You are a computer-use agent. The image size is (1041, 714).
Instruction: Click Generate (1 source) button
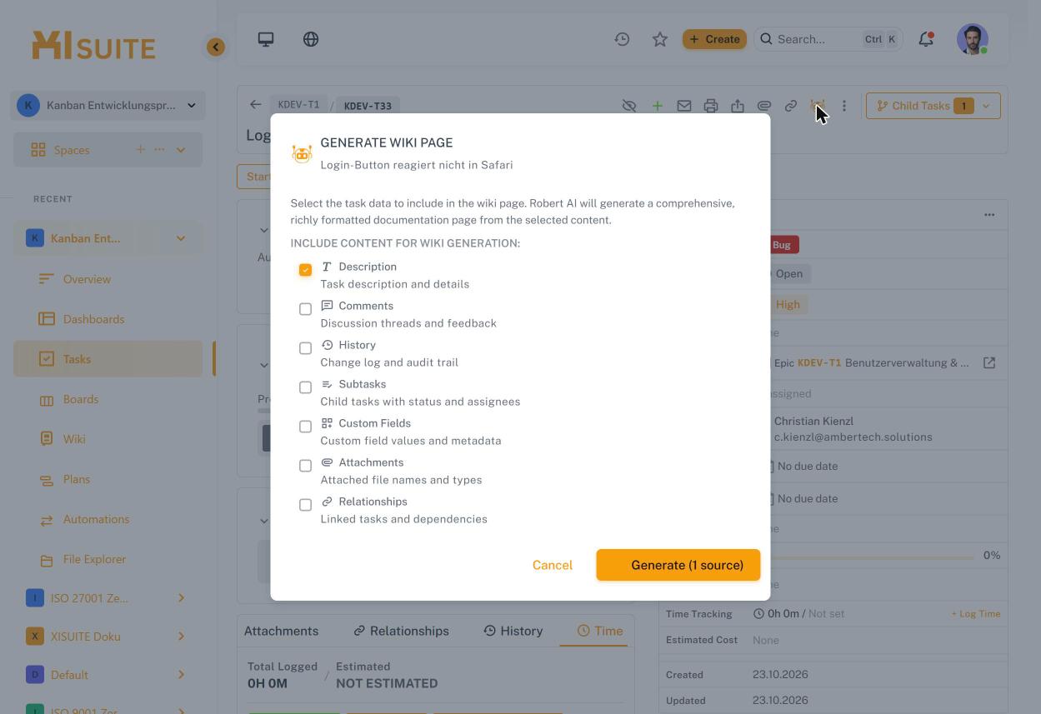(678, 565)
